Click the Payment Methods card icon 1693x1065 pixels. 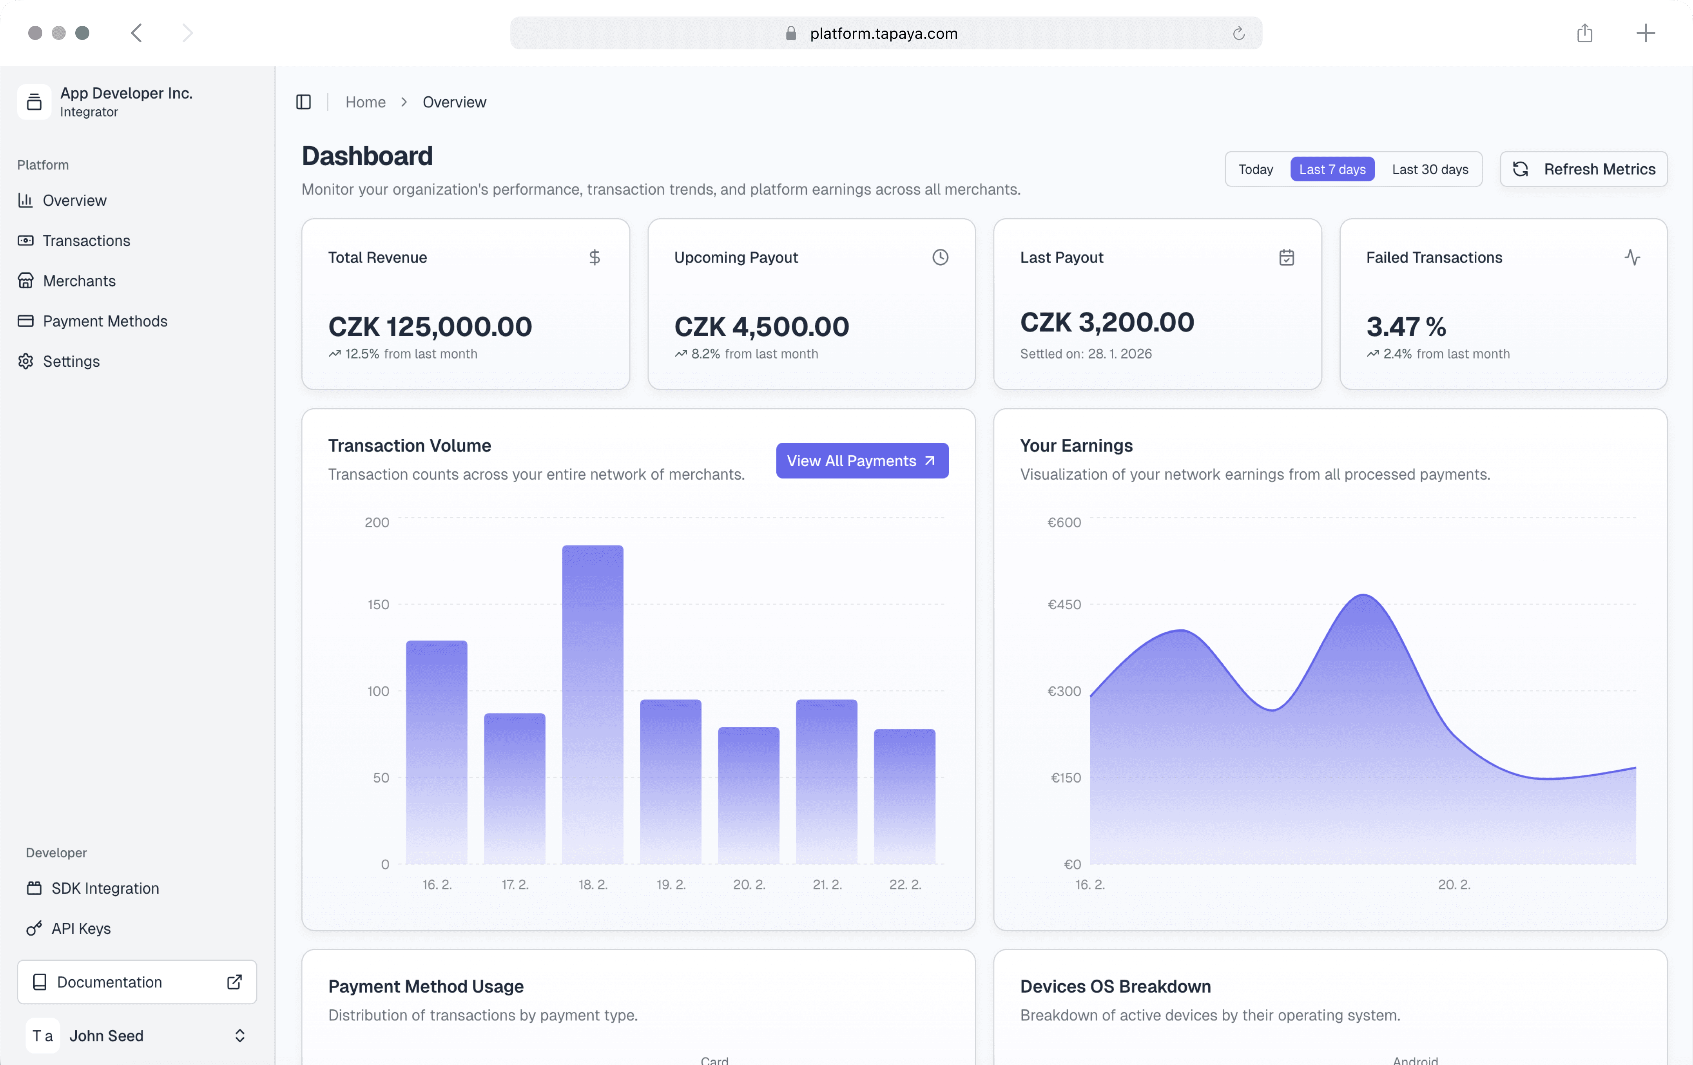[x=25, y=321]
